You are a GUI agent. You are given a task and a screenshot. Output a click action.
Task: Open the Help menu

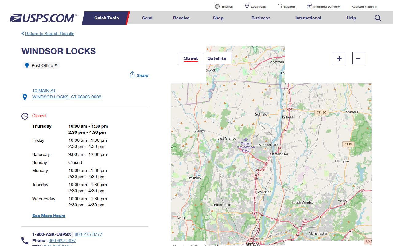tap(351, 18)
